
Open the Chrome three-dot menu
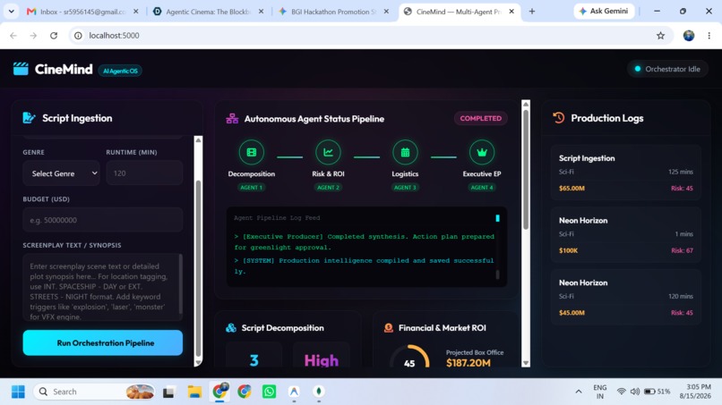pyautogui.click(x=709, y=36)
